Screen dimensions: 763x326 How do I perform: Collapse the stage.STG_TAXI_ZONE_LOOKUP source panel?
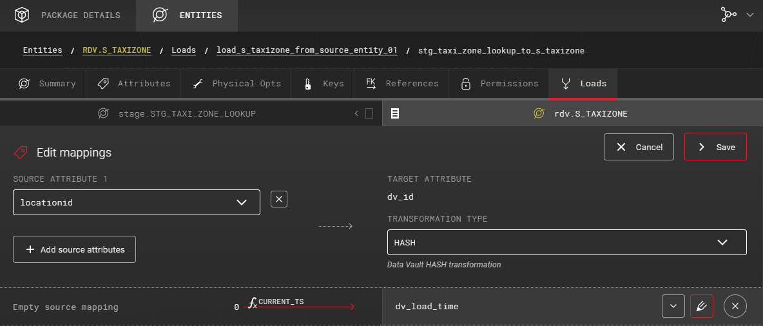pos(356,113)
